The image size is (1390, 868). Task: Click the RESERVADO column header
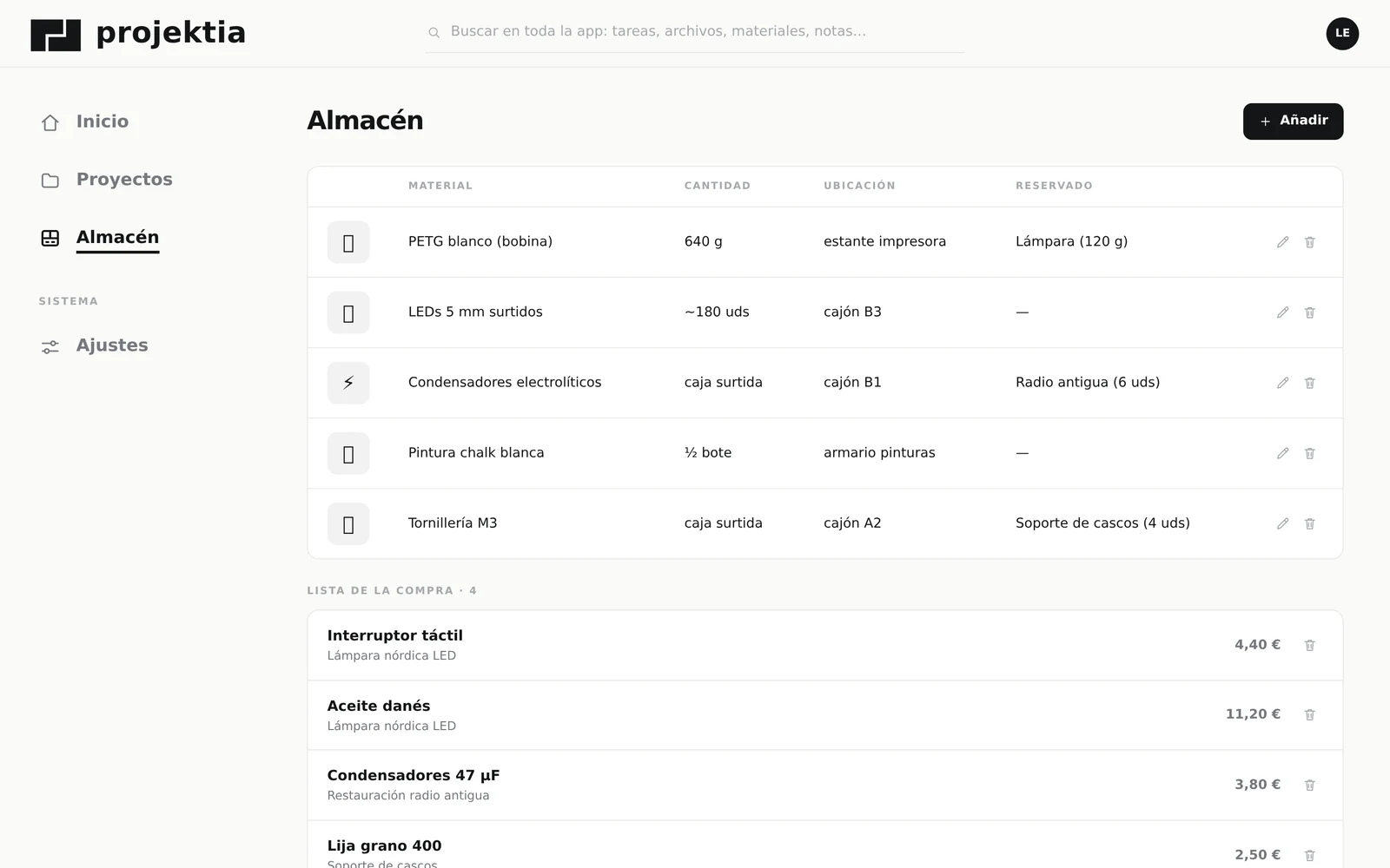click(x=1054, y=186)
